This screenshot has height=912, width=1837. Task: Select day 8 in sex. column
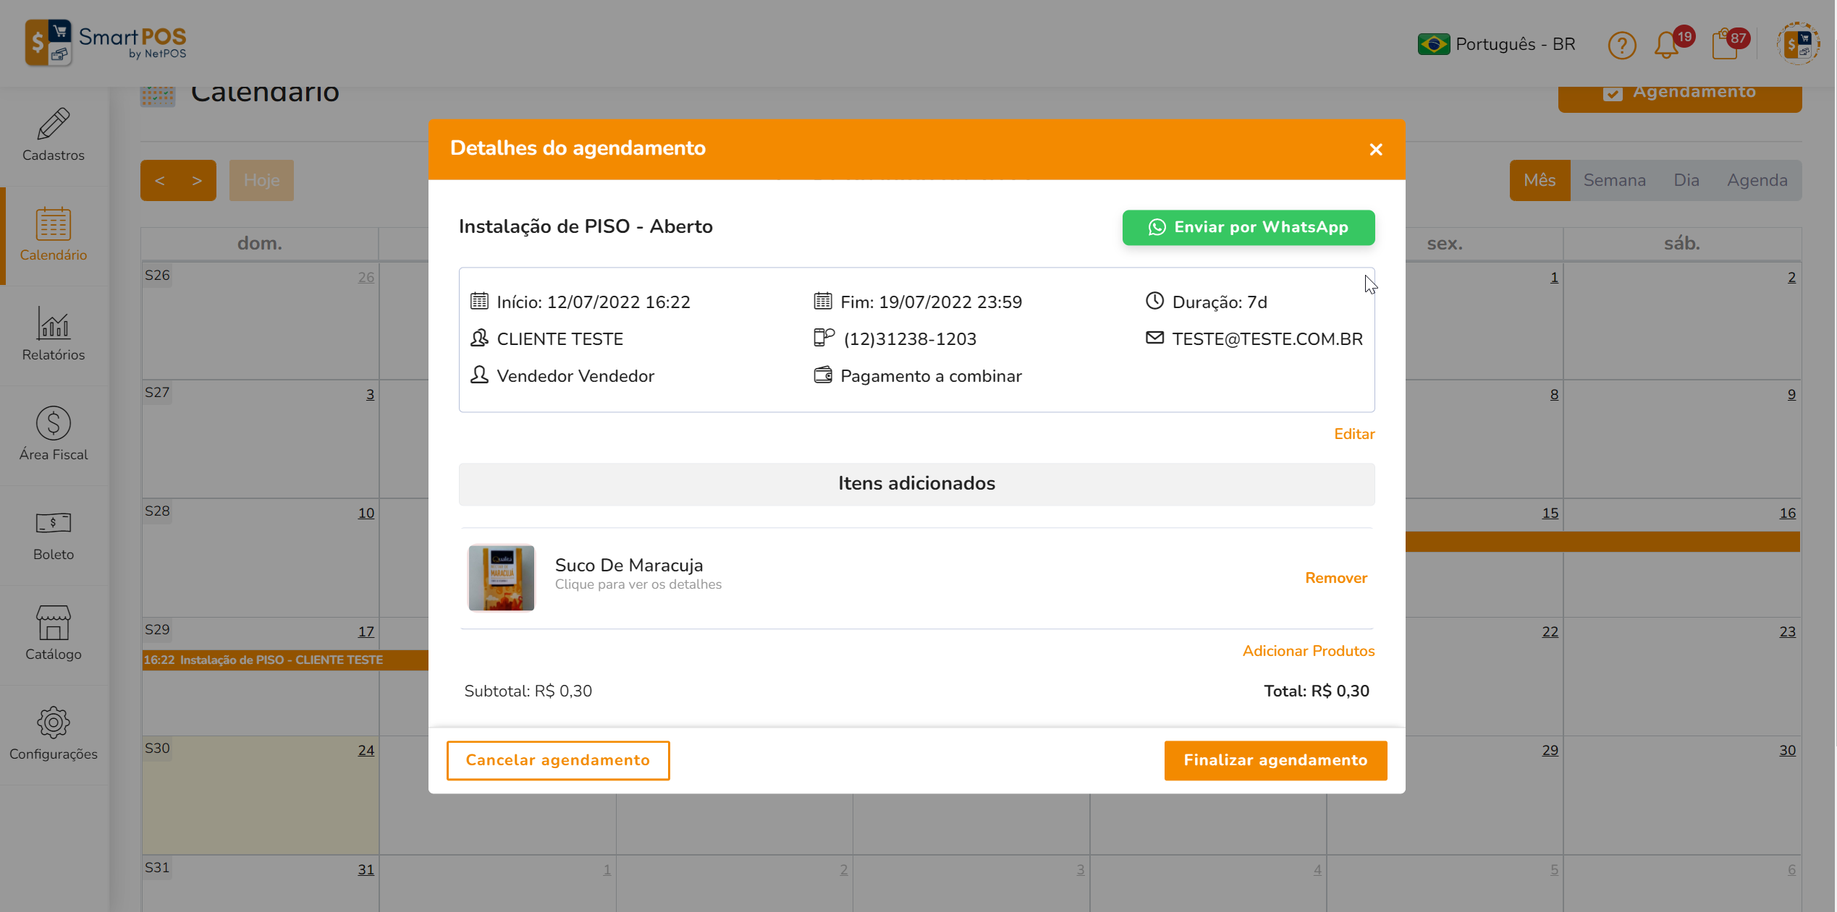tap(1554, 394)
